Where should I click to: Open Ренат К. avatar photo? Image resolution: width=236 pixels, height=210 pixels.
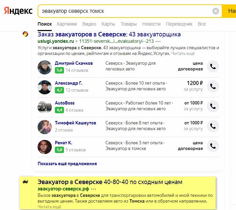[x=45, y=147]
